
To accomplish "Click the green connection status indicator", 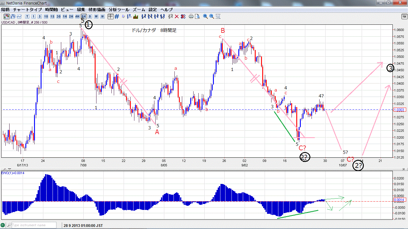I will point(3,225).
